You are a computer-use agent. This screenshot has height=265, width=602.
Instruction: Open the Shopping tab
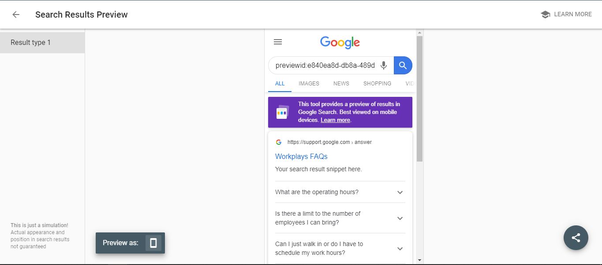[x=377, y=84]
